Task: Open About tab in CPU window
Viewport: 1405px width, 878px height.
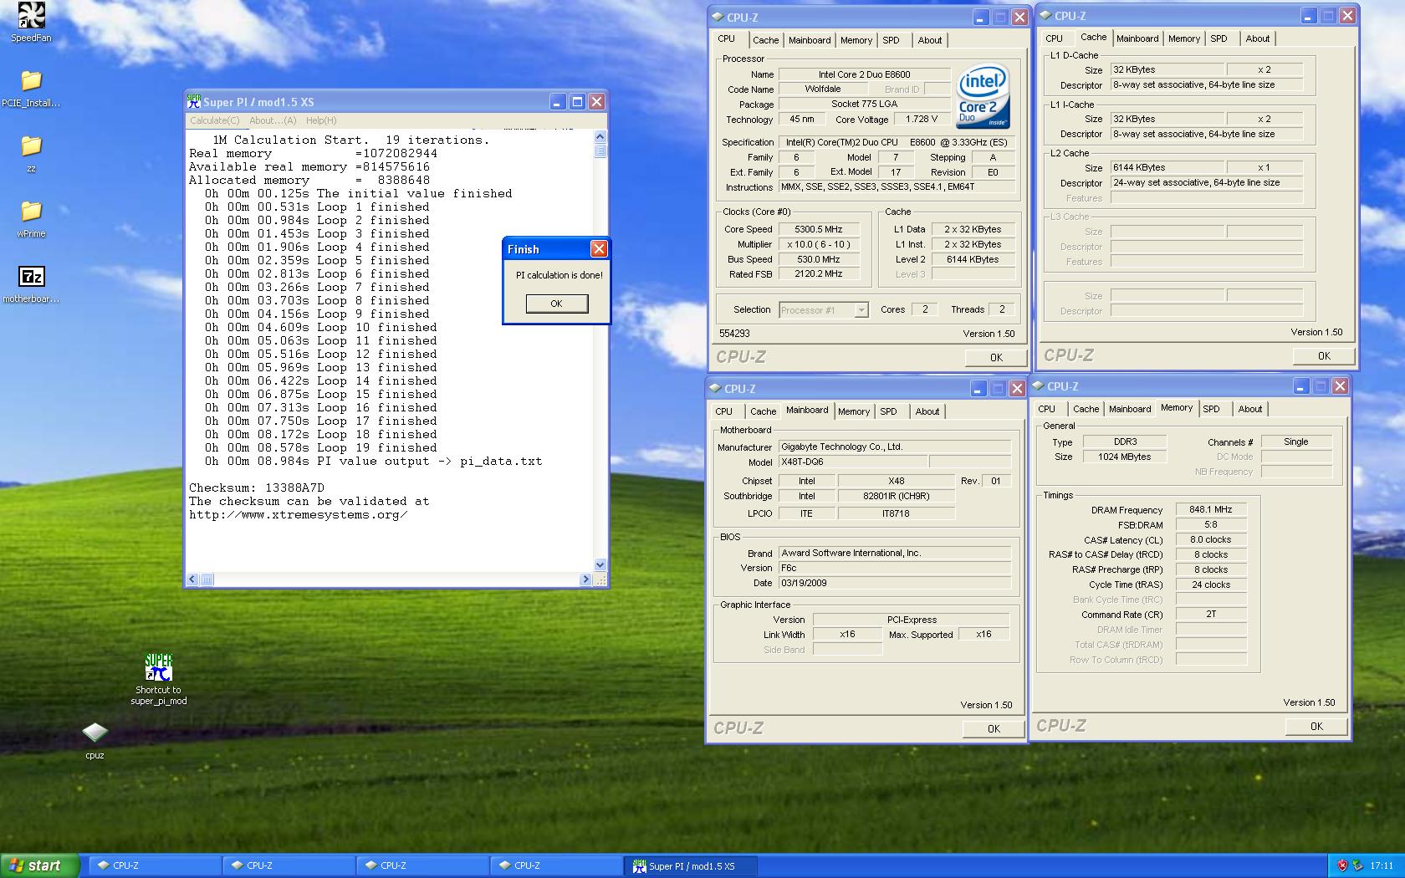Action: [930, 40]
